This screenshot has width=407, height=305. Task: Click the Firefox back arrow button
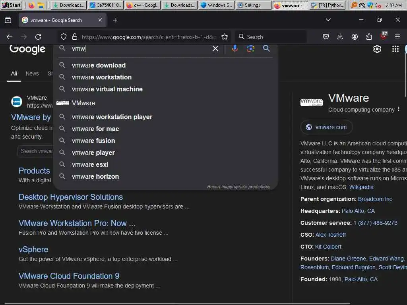tap(10, 37)
